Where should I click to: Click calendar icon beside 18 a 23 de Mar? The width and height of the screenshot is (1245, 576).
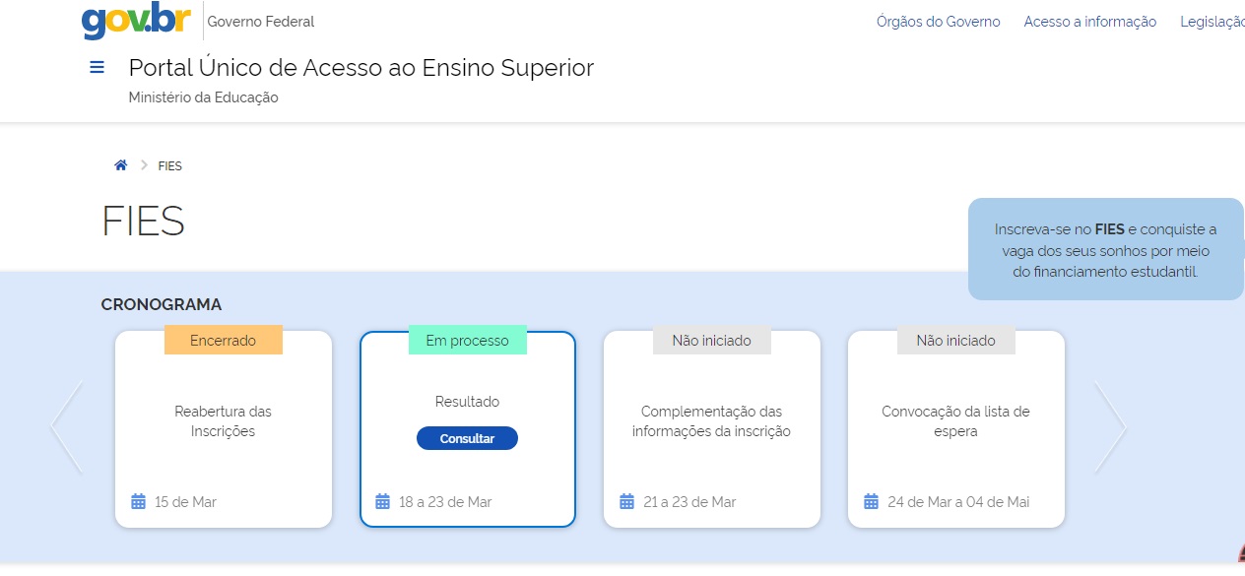383,502
